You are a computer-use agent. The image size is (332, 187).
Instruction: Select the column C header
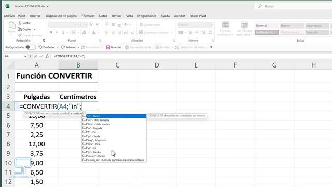coord(117,65)
